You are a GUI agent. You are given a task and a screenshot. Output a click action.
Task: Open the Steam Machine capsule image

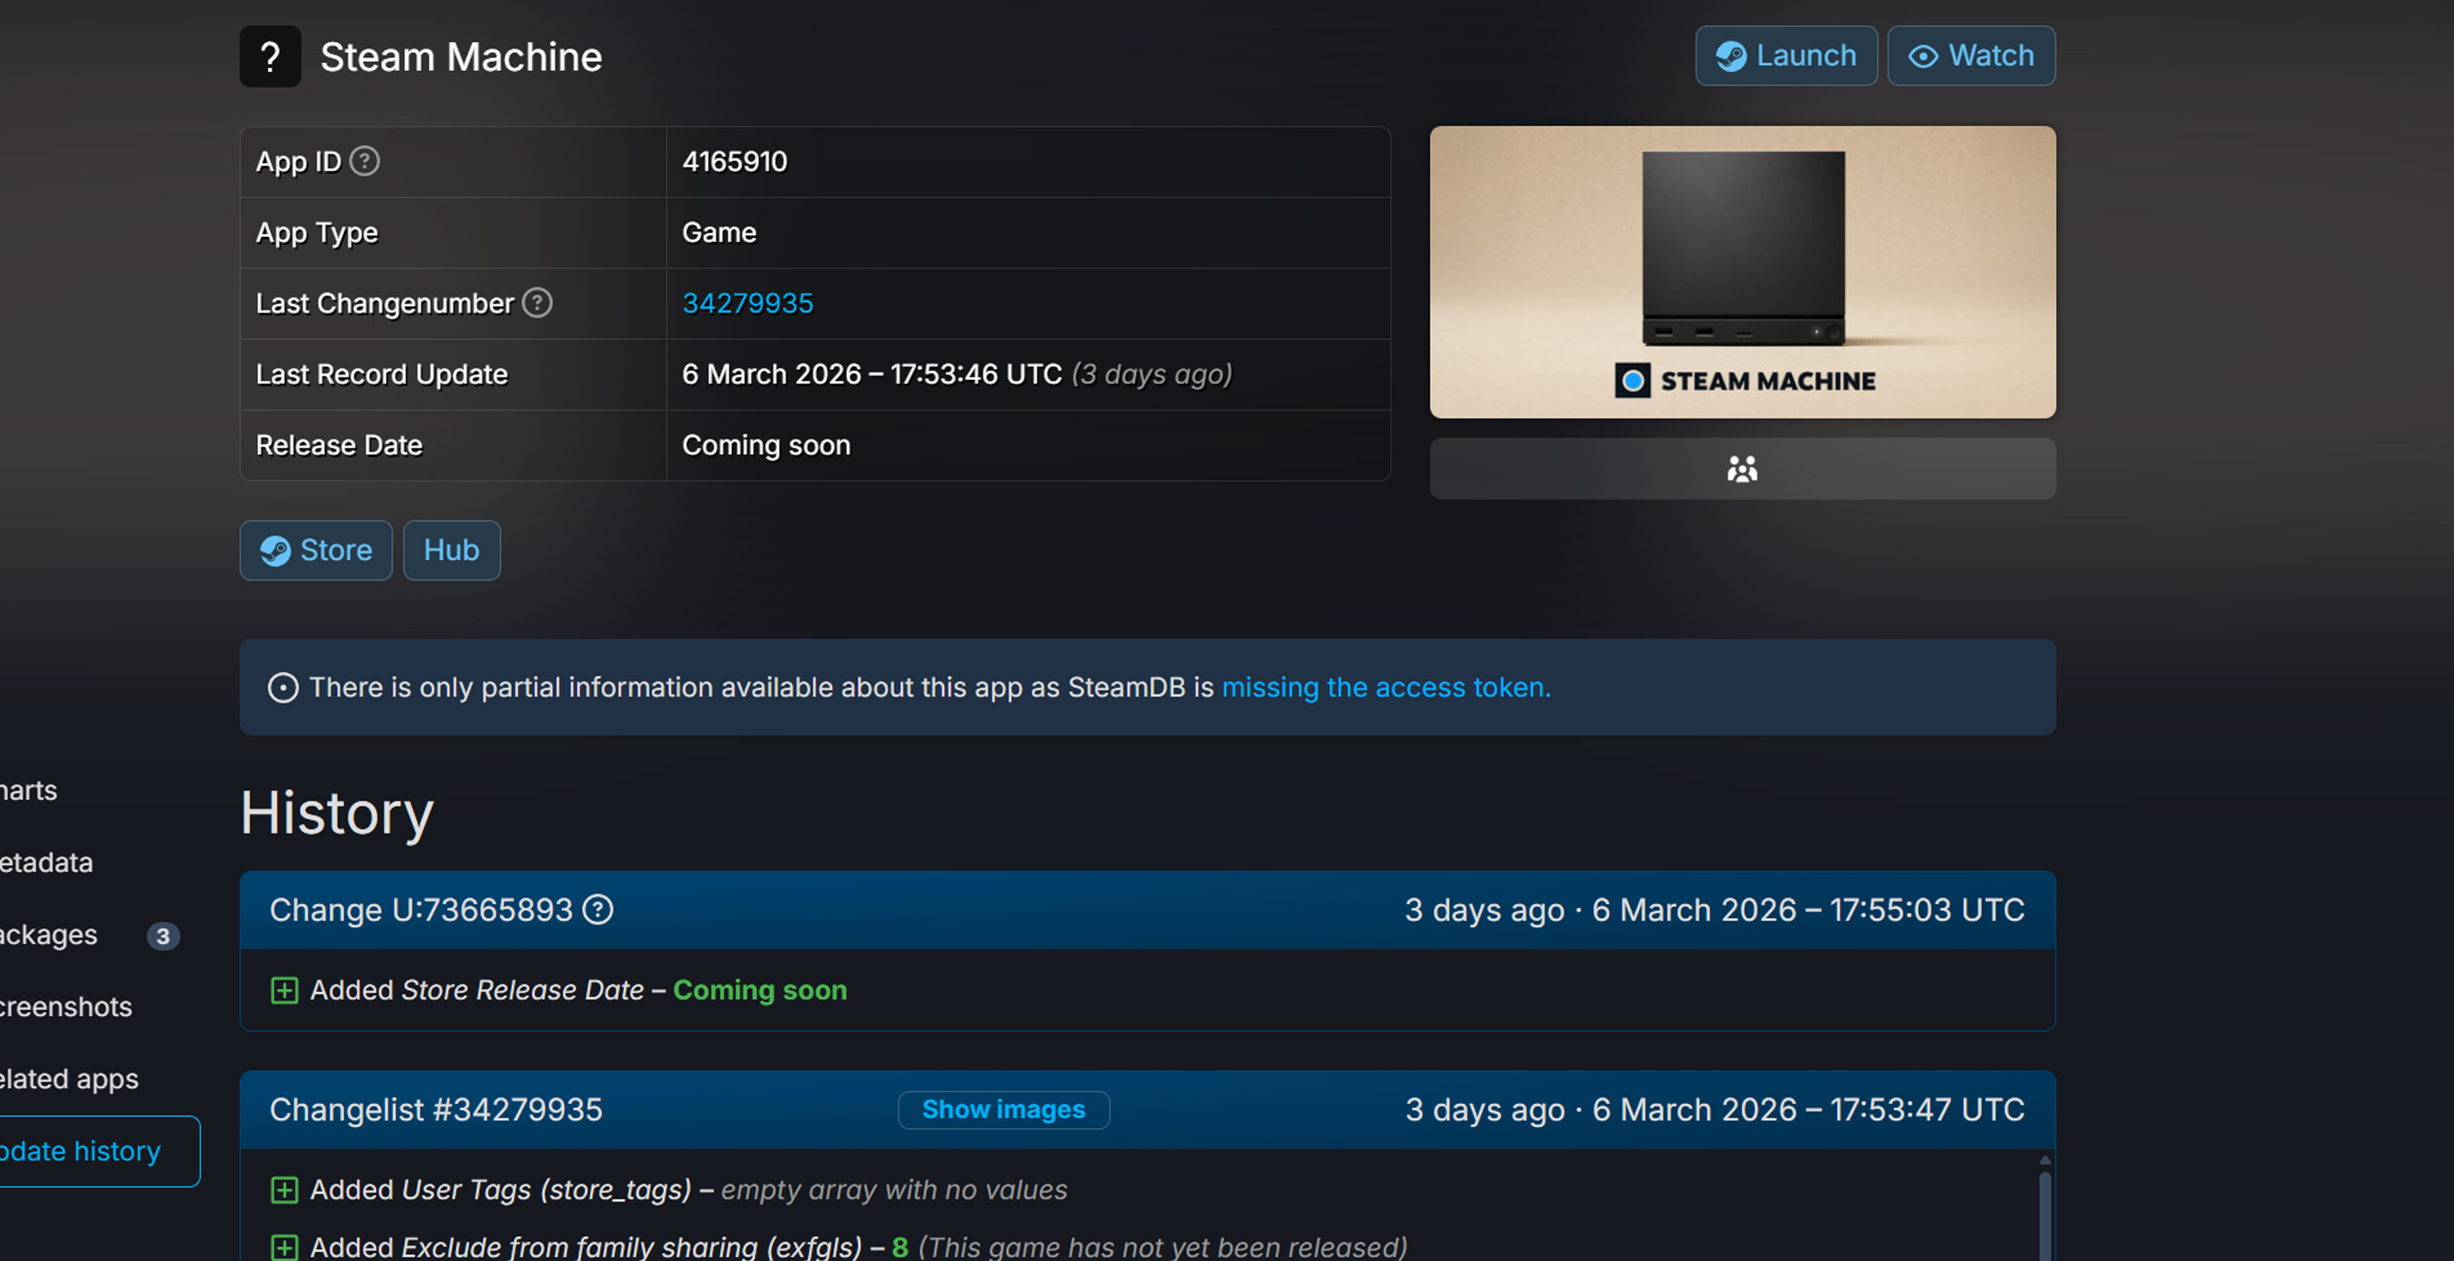tap(1743, 273)
